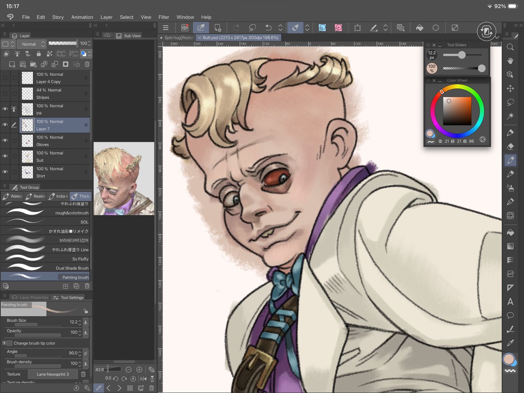Open the layer color dropdown
Viewport: 524px width, 393px height.
click(86, 54)
